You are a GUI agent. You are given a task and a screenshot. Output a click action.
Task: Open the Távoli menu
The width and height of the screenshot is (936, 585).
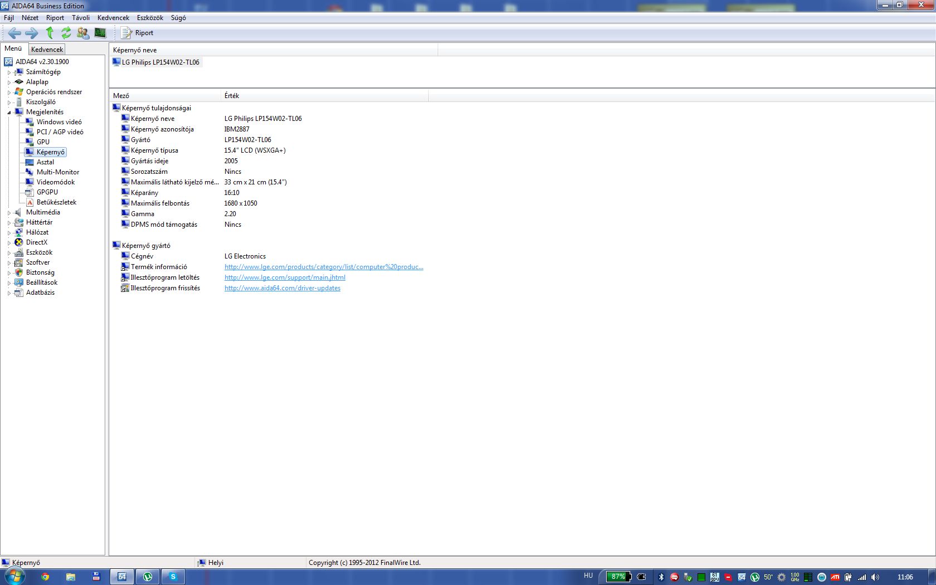[81, 18]
